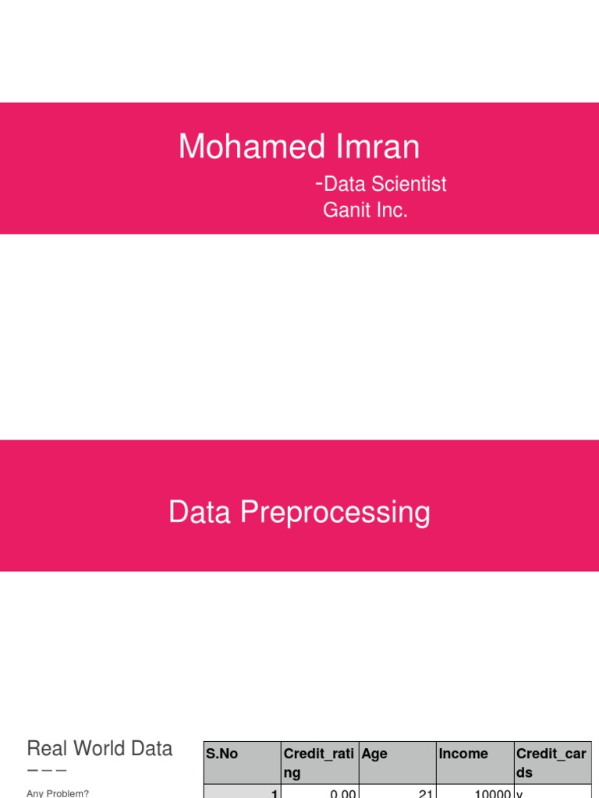This screenshot has height=798, width=599.
Task: Select the Income column header
Action: [x=463, y=754]
